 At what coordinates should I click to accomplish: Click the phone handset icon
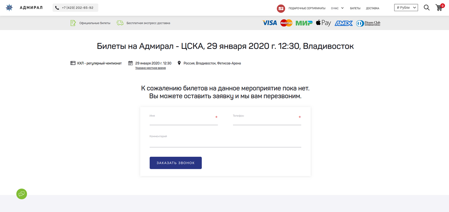click(x=57, y=7)
